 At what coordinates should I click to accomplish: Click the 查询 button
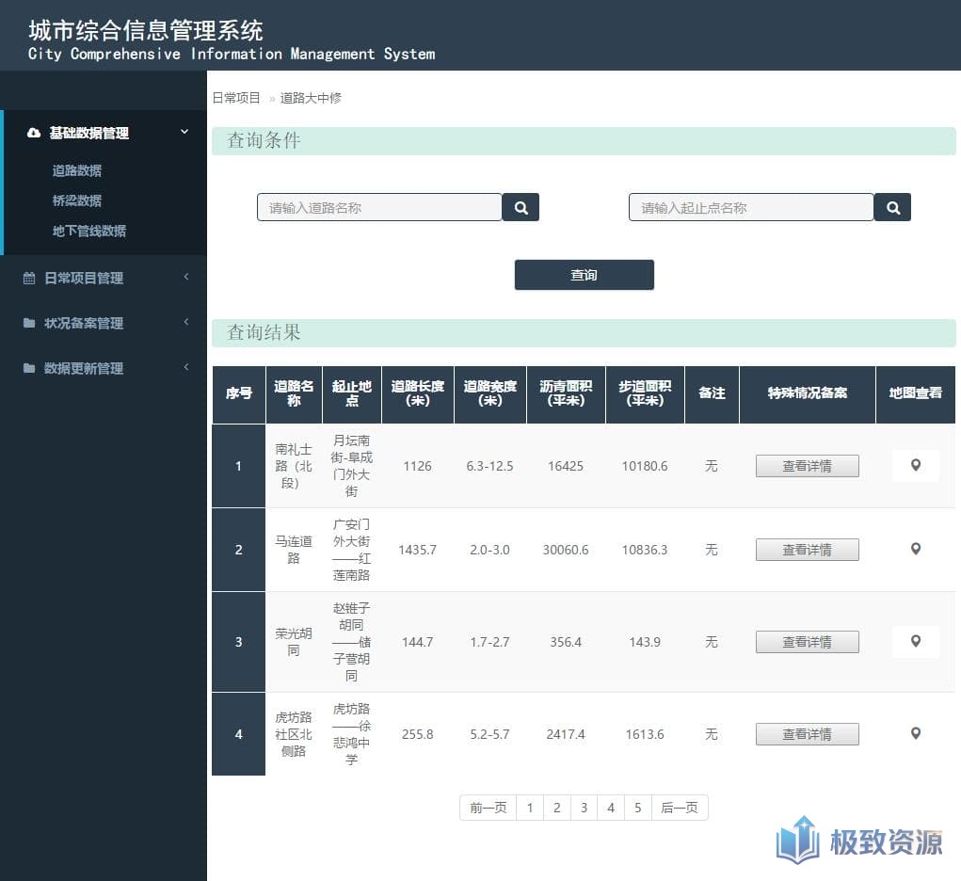(x=585, y=275)
